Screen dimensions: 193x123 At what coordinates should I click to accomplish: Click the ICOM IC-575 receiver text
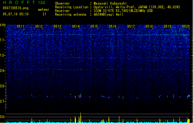[x=123, y=11]
